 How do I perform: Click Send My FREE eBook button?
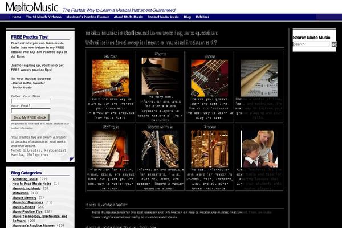[30, 117]
